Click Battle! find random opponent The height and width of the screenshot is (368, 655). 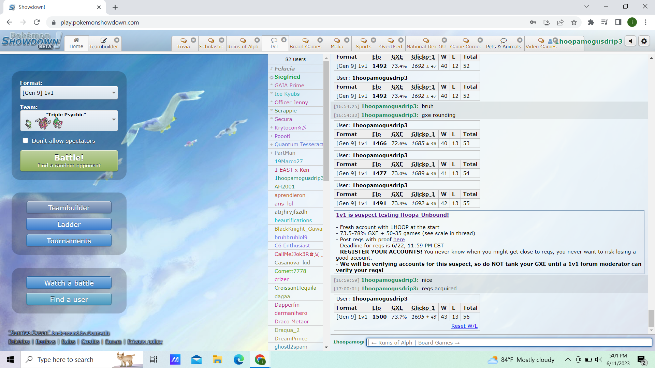69,161
